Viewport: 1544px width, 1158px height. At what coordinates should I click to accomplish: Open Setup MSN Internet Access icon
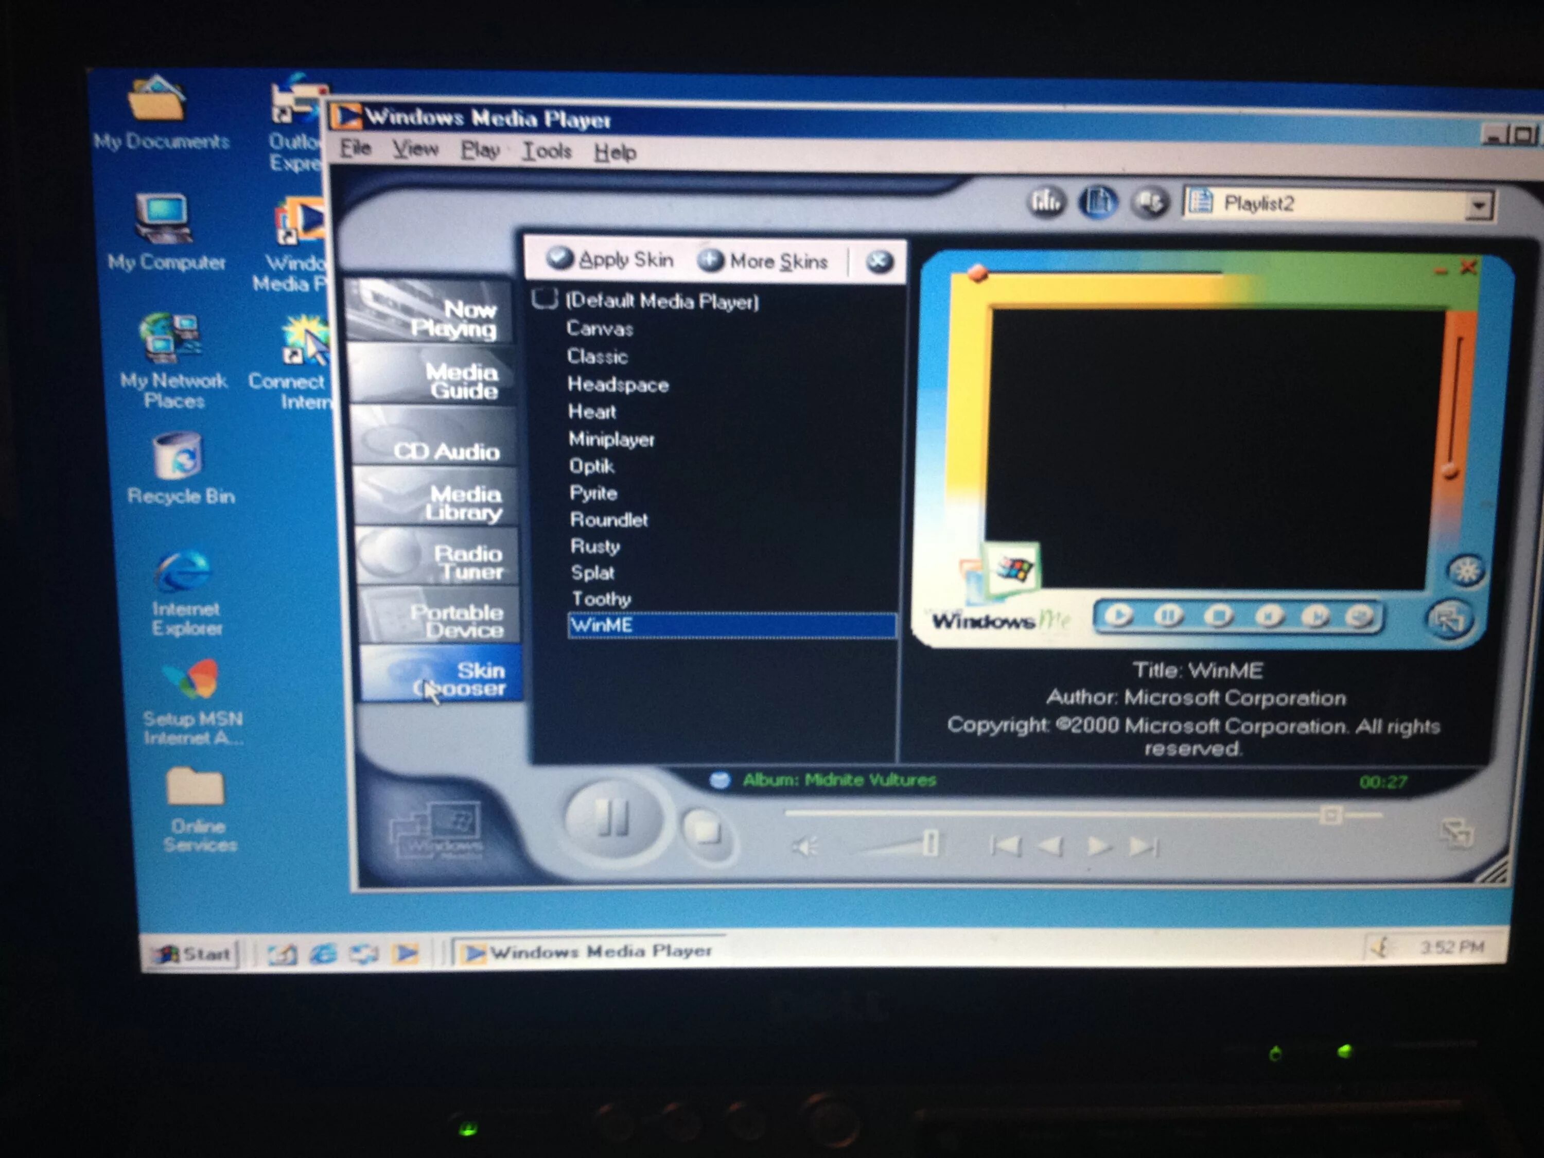(192, 702)
